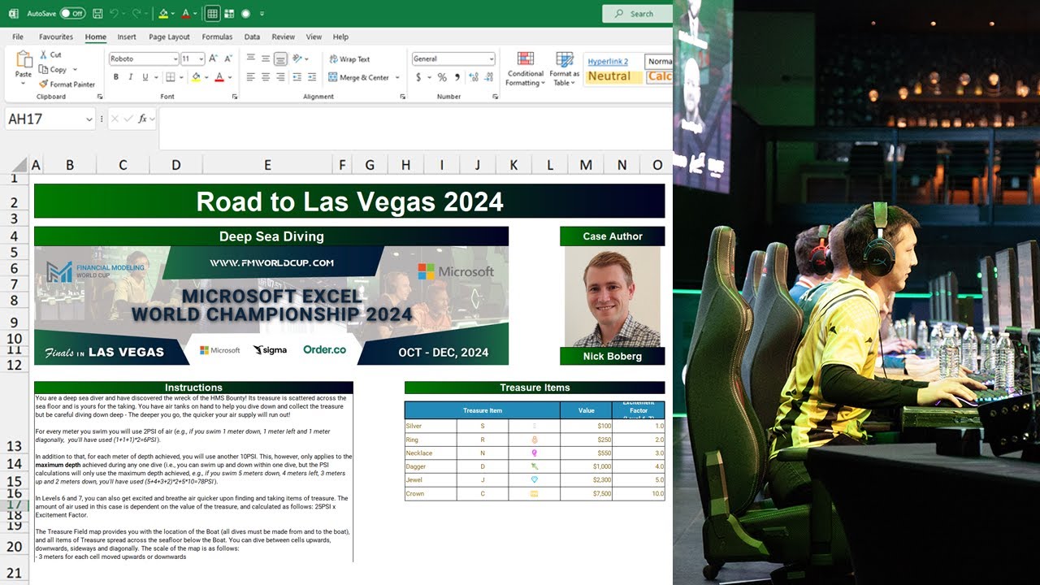The image size is (1040, 585).
Task: Click the Center horizontal alignment icon
Action: [x=266, y=77]
